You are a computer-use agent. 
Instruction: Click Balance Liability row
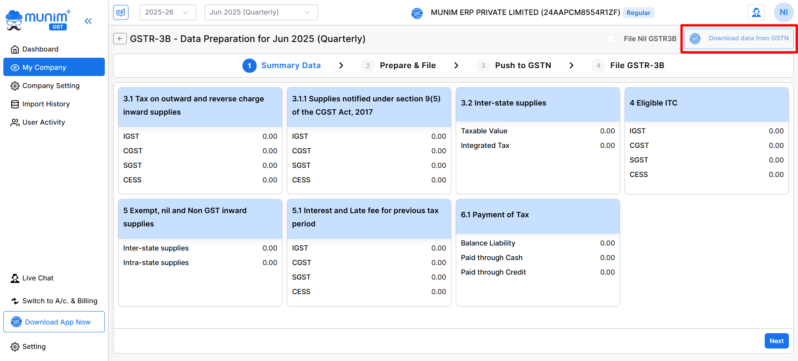[x=538, y=243]
